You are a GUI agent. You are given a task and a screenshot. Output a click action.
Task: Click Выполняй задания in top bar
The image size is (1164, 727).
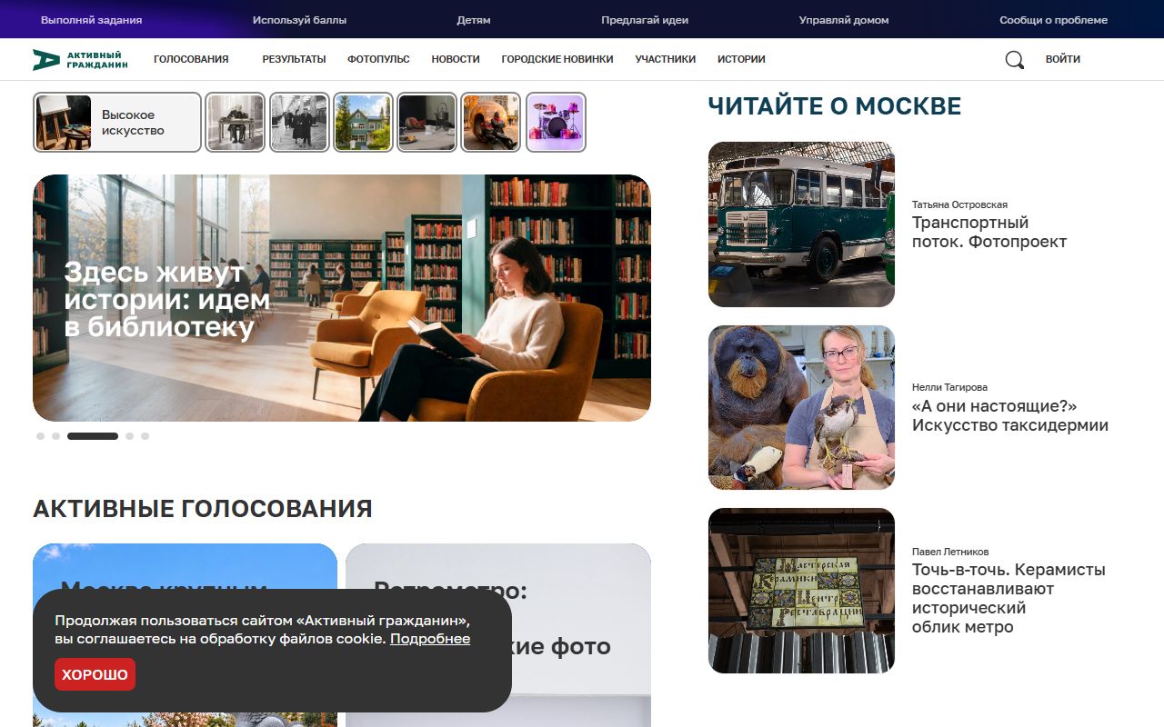(92, 20)
